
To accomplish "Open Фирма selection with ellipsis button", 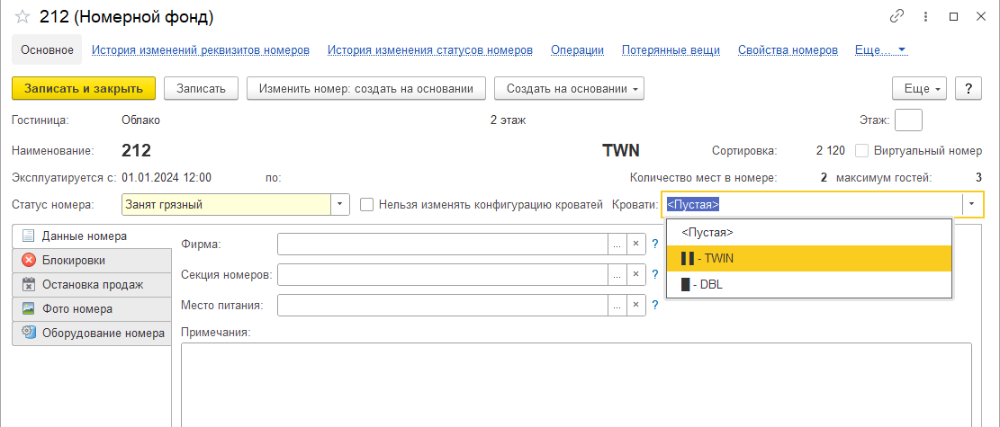I will click(x=617, y=244).
